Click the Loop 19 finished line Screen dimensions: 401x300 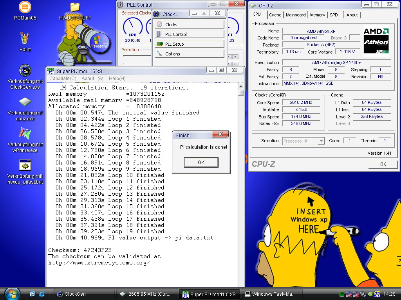(110, 231)
